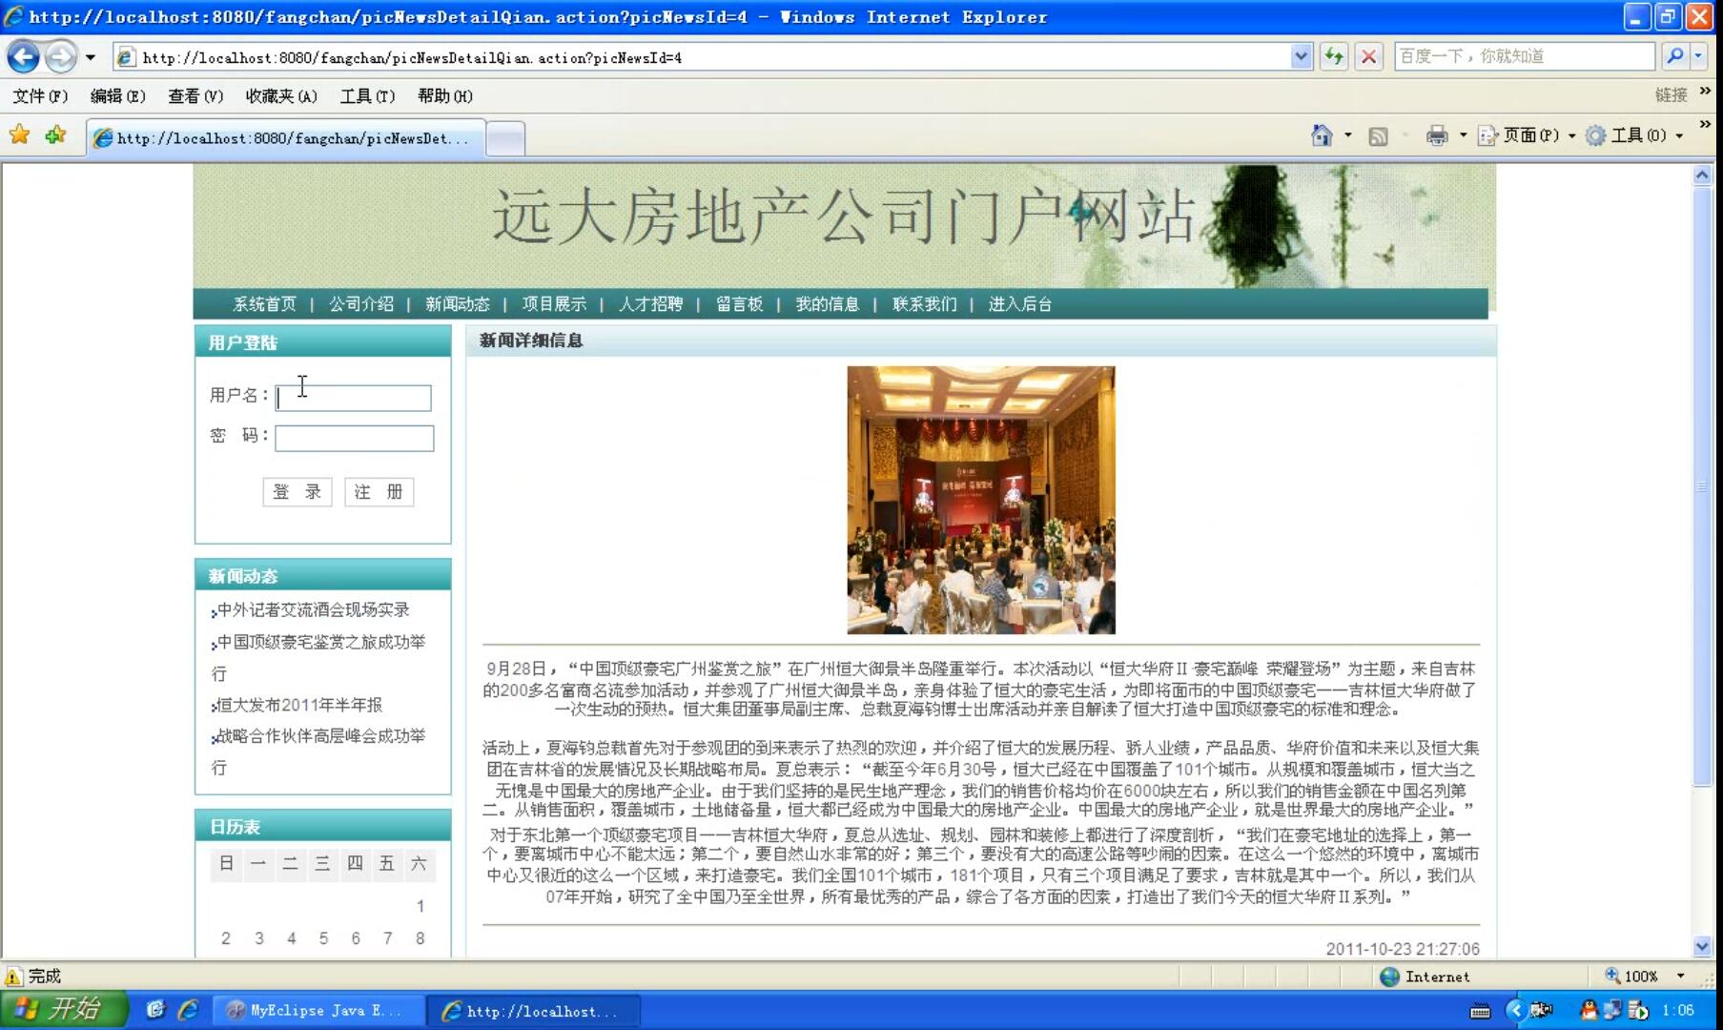
Task: Click the scrollbar down arrow
Action: click(x=1702, y=947)
